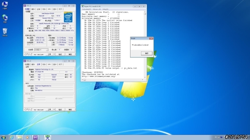Select Processor tab in lower CPU-Z window
Screen dimensions: 250x140
click(x=27, y=64)
